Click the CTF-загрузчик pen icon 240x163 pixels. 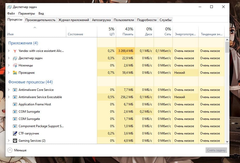click(x=15, y=133)
